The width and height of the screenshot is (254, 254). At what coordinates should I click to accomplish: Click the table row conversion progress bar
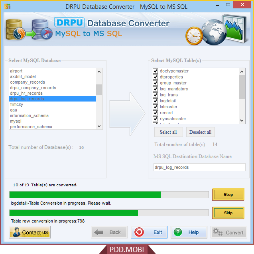[109, 213]
